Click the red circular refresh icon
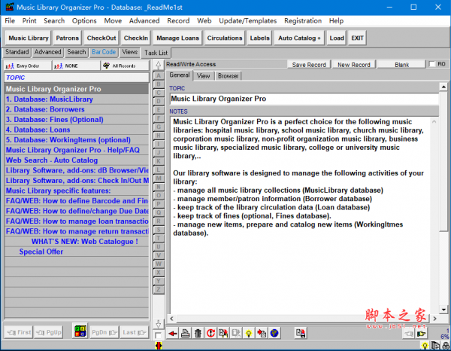Screen dimensions: 451x351 (x=211, y=333)
